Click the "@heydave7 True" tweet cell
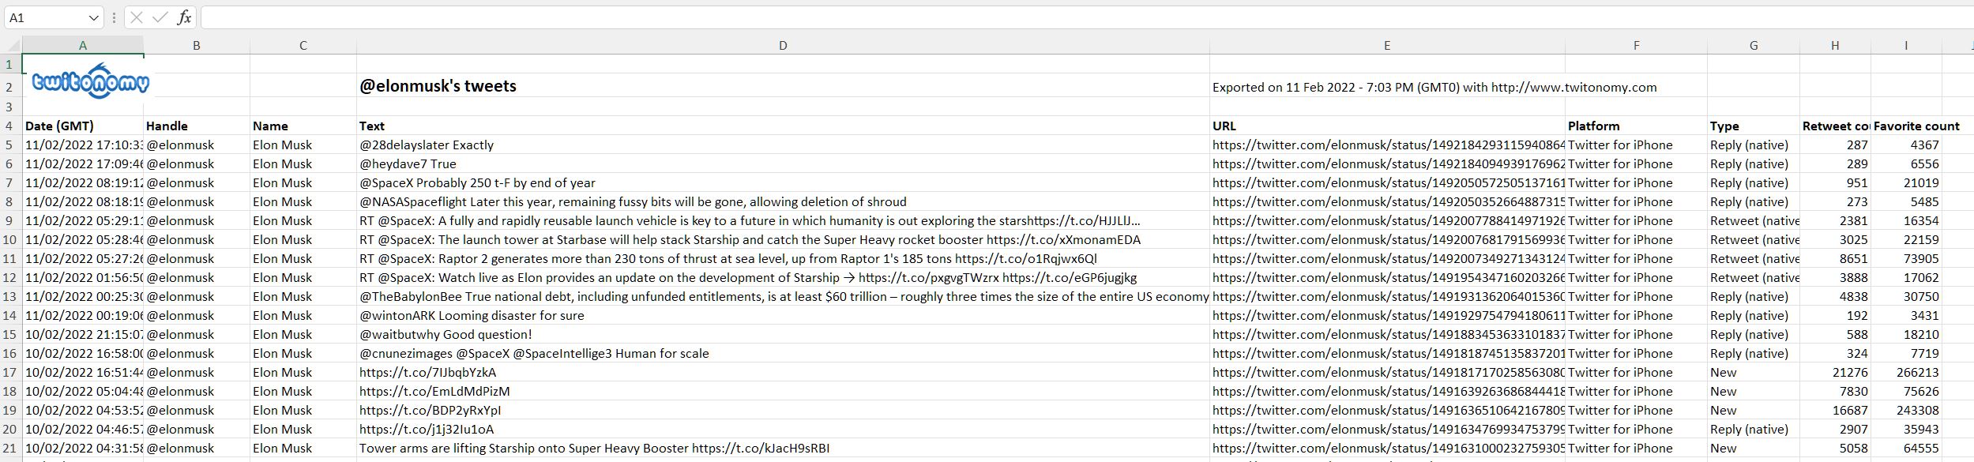Screen dimensions: 1974x462 (x=783, y=163)
